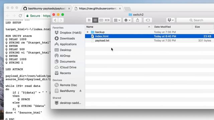Open the Dropbox toolbar dropdown
The width and height of the screenshot is (214, 120).
171,20
